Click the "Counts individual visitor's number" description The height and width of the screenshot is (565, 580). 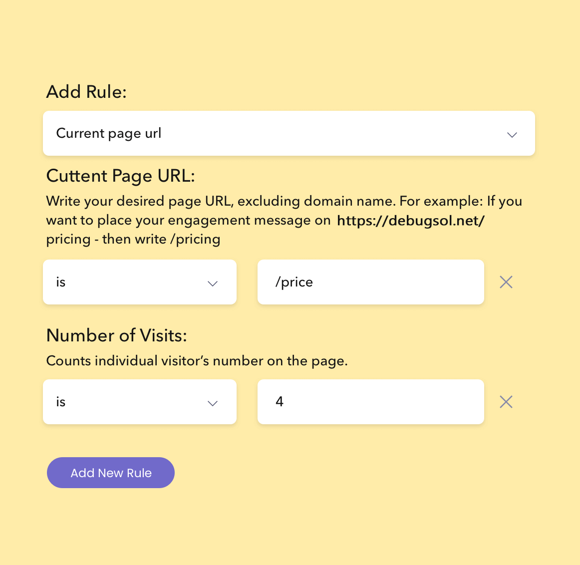(197, 361)
